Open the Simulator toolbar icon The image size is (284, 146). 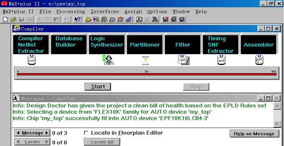click(x=112, y=19)
